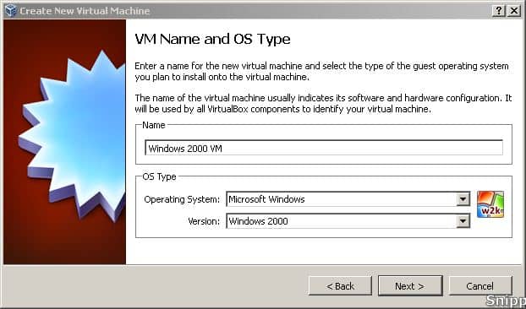Click the Name group box caption
The height and width of the screenshot is (309, 526).
click(x=154, y=125)
